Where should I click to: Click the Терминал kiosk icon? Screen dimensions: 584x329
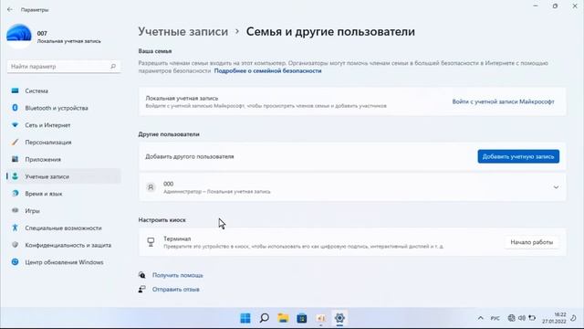point(151,242)
